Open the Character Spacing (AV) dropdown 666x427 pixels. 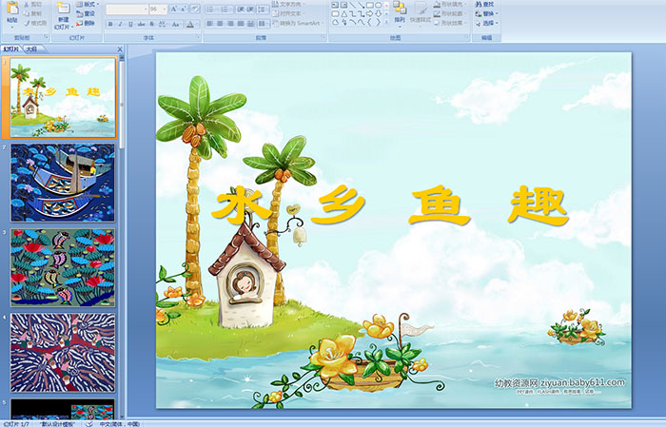(163, 24)
